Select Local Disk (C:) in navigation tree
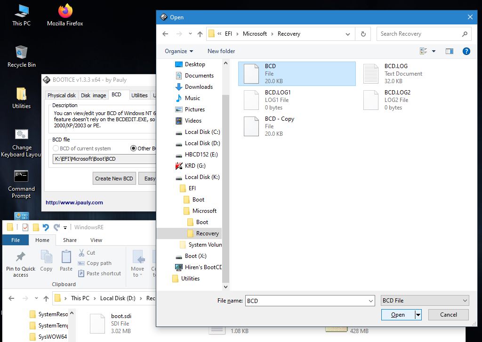The image size is (482, 342). [x=202, y=132]
